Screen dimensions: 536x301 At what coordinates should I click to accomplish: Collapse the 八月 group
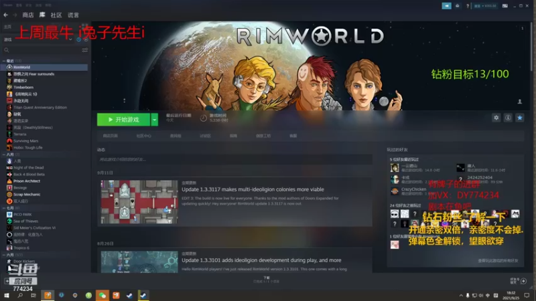pos(11,155)
